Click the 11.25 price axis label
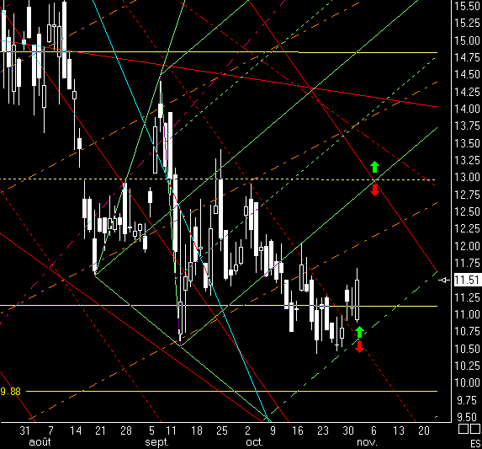 tap(467, 297)
